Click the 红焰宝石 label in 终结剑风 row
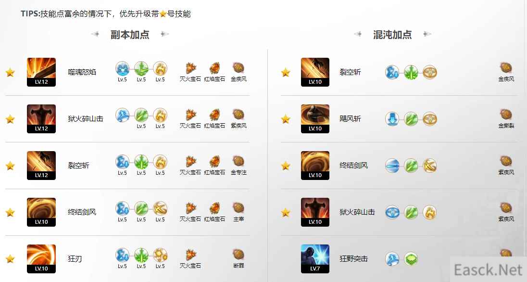Viewport: 527px width, 282px height. [x=214, y=219]
